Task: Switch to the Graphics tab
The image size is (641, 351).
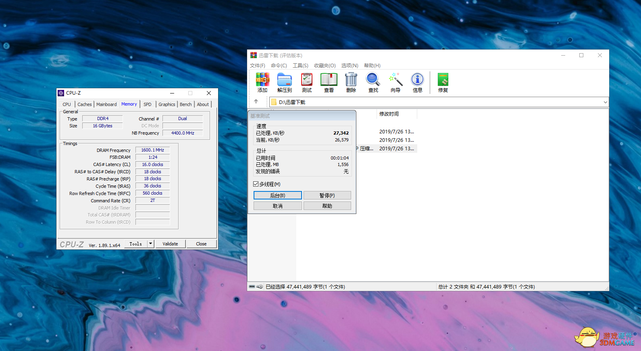Action: click(x=167, y=104)
